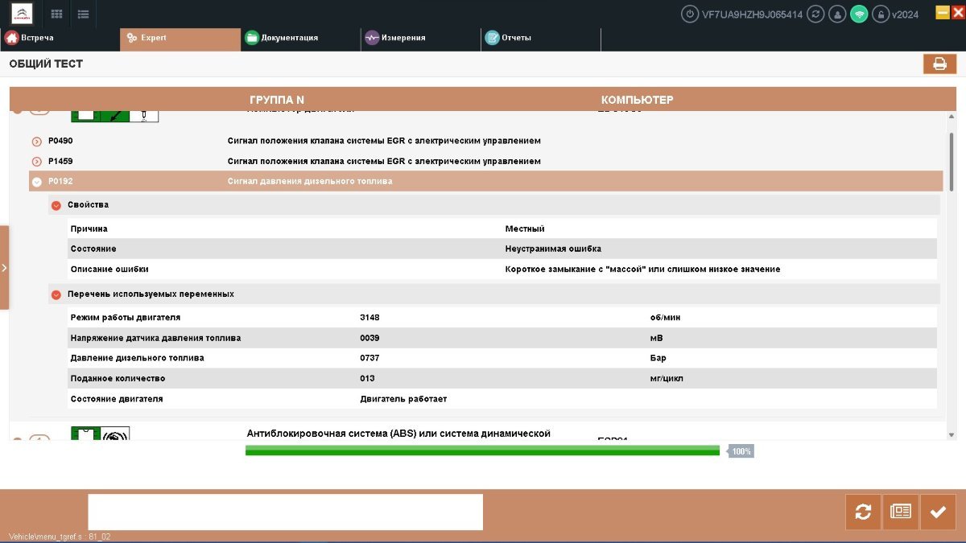This screenshot has height=543, width=966.
Task: Open the Измерения tab
Action: pos(402,38)
